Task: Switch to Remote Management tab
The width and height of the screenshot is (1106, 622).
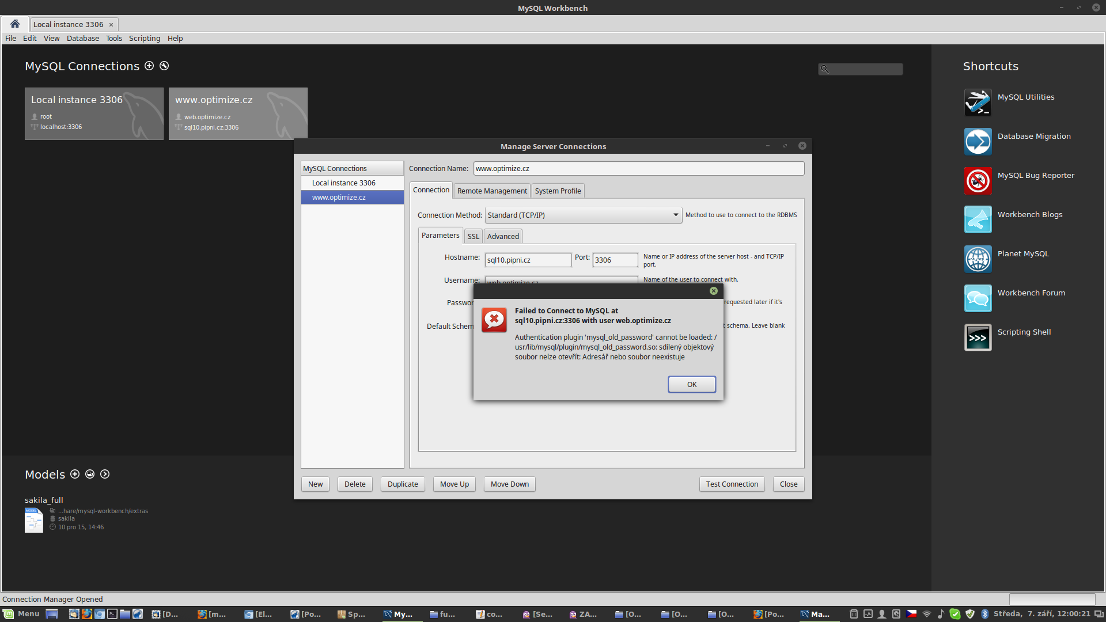Action: (x=491, y=191)
